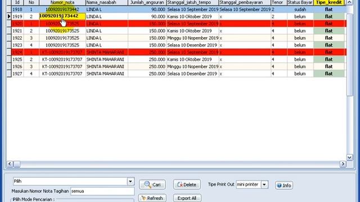The image size is (360, 202).
Task: Click Id 1923 cell
Action: pyautogui.click(x=17, y=45)
